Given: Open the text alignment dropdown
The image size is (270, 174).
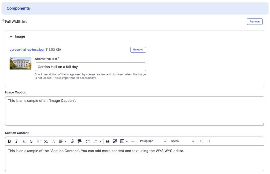Looking at the screenshot, I should [62, 141].
